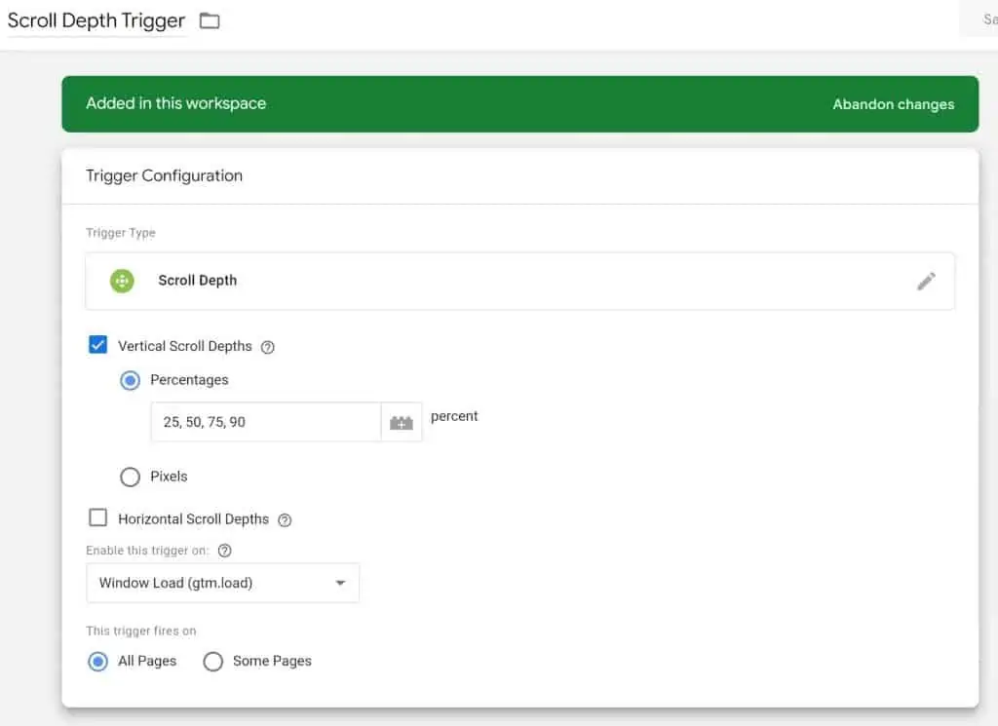This screenshot has height=726, width=998.
Task: Uncheck the Vertical Scroll Depths checkbox
Action: coord(97,344)
